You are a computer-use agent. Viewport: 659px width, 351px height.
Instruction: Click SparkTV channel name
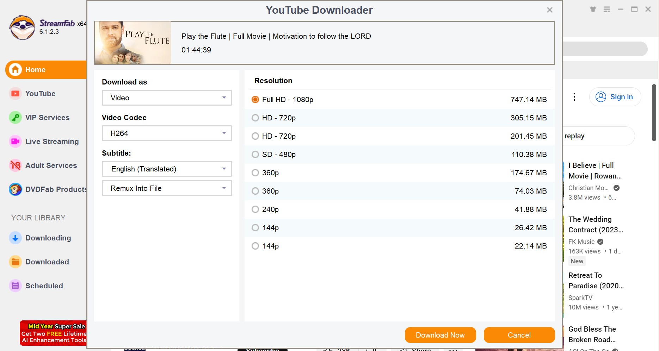pyautogui.click(x=580, y=298)
